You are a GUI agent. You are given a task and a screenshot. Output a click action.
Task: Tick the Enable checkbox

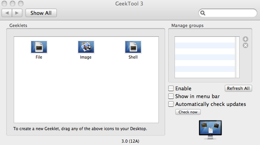[171, 88]
